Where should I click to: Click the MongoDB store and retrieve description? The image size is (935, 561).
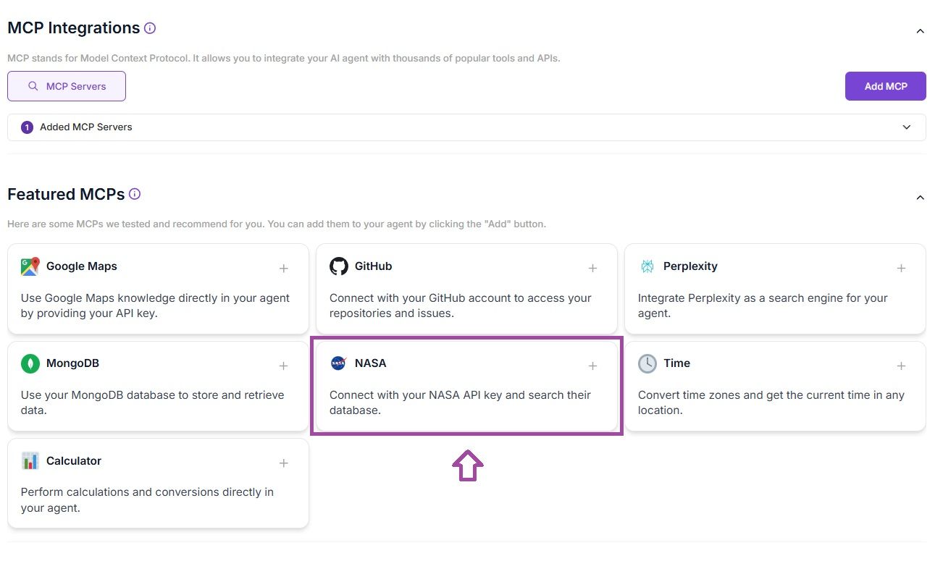pos(152,402)
